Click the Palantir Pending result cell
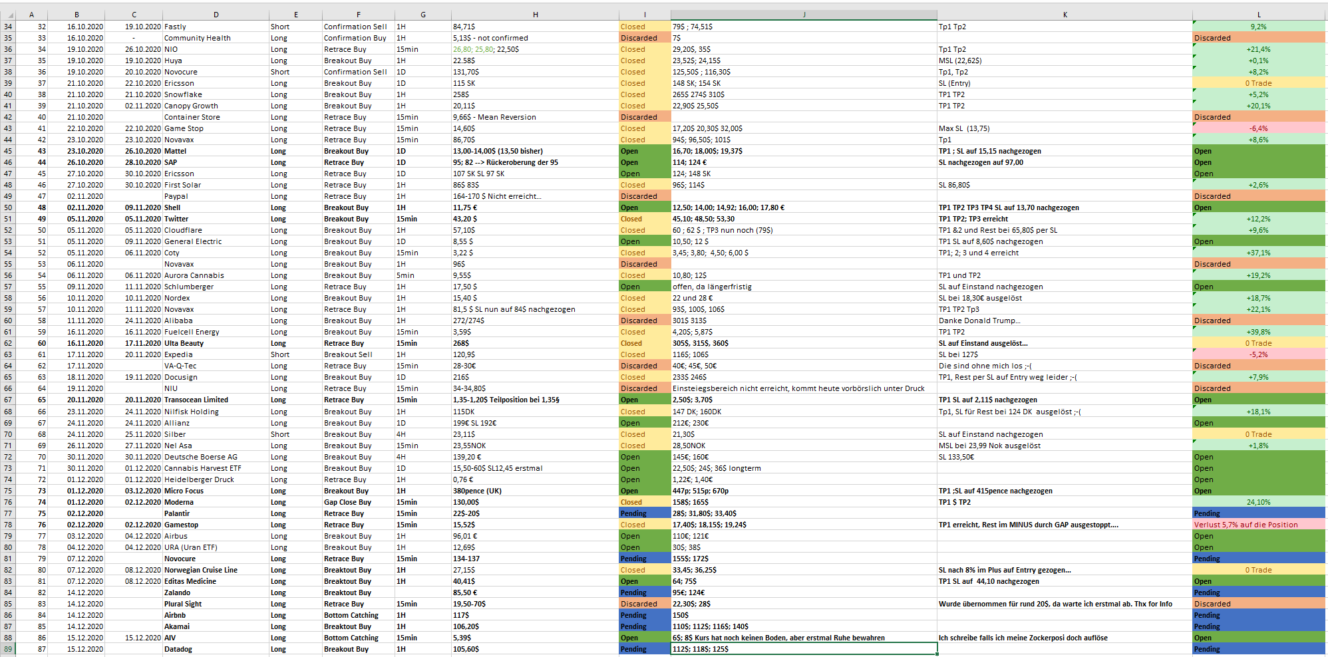 [1257, 513]
